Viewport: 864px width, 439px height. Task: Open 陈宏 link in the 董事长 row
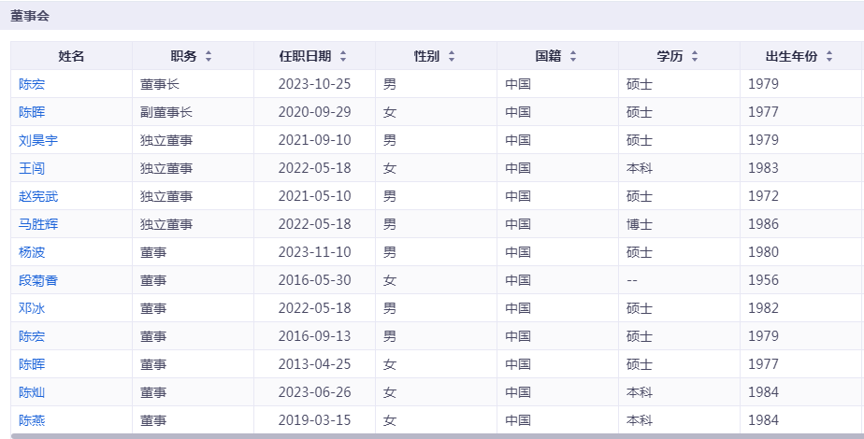[32, 84]
